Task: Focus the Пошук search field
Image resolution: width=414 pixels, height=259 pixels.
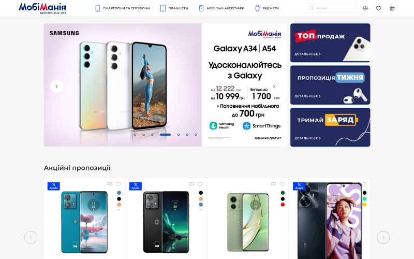Action: [332, 8]
